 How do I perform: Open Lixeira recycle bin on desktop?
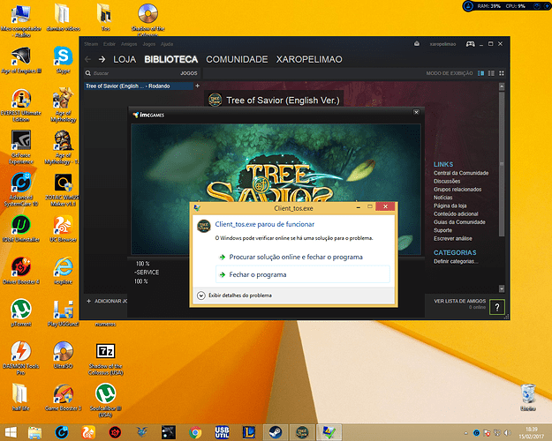[527, 393]
